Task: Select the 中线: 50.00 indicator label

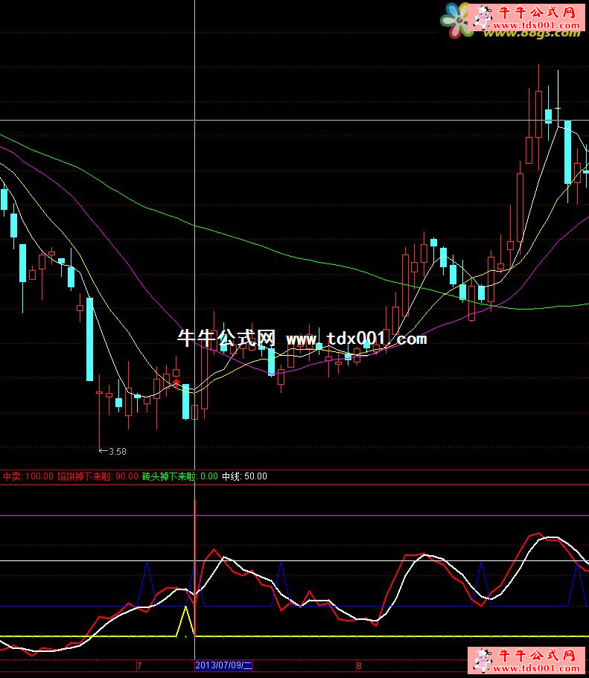Action: pyautogui.click(x=245, y=476)
